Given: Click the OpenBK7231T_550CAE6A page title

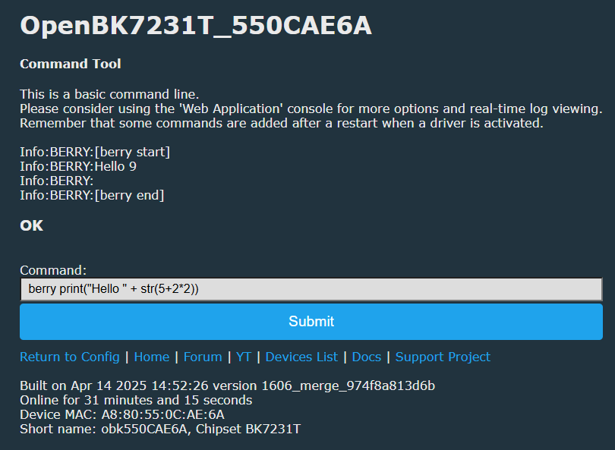Looking at the screenshot, I should (x=196, y=26).
